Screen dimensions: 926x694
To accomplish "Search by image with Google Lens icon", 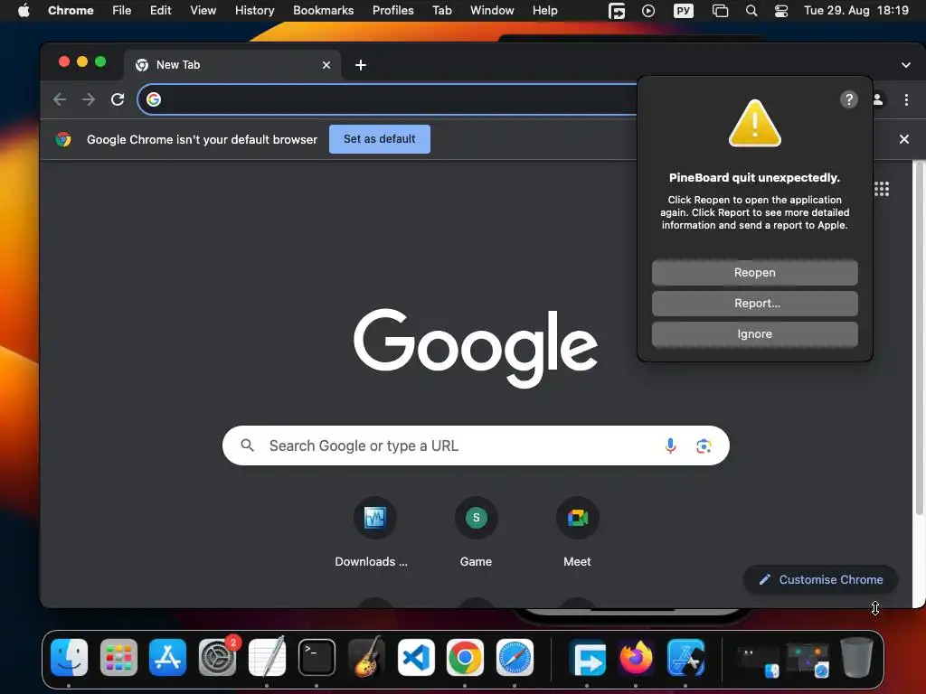I will 704,446.
